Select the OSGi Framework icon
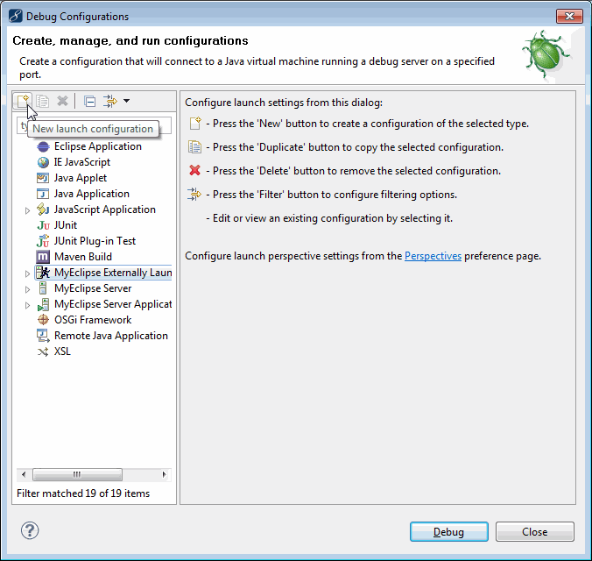Screen dimensions: 592x561 (43, 320)
